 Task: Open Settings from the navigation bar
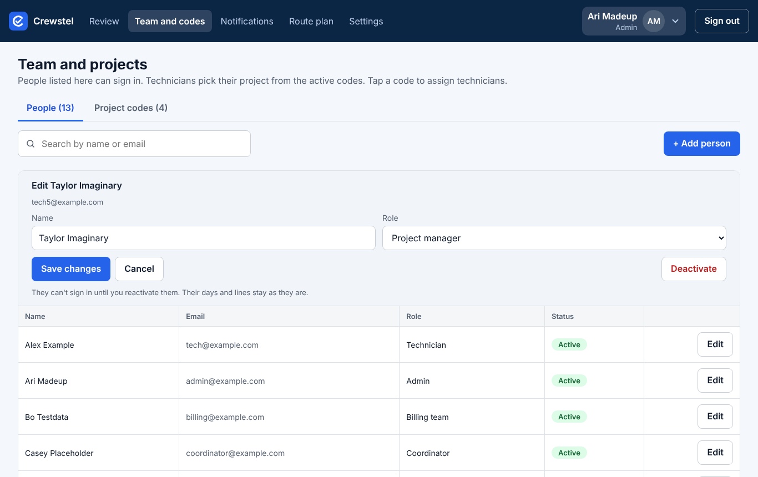click(366, 21)
